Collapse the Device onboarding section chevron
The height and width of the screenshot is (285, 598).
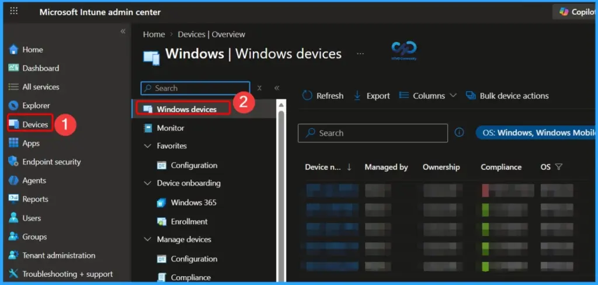point(148,183)
